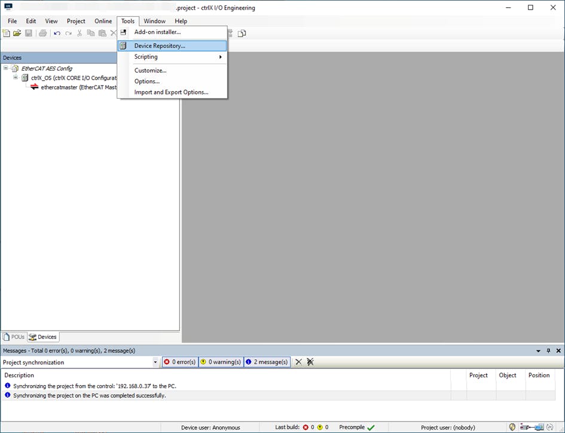
Task: Select Add-on installer... menu entry
Action: pyautogui.click(x=172, y=32)
